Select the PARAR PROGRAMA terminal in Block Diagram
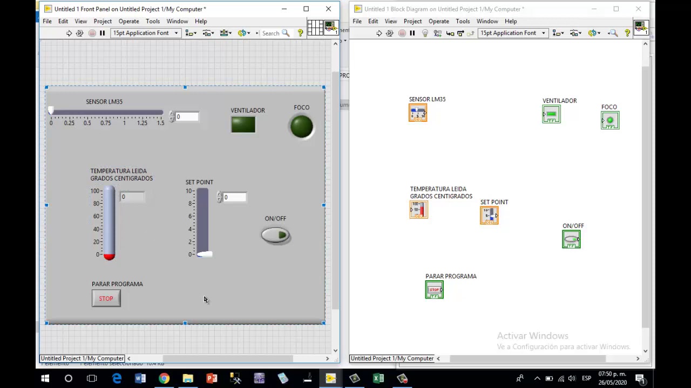The image size is (691, 388). pos(435,290)
